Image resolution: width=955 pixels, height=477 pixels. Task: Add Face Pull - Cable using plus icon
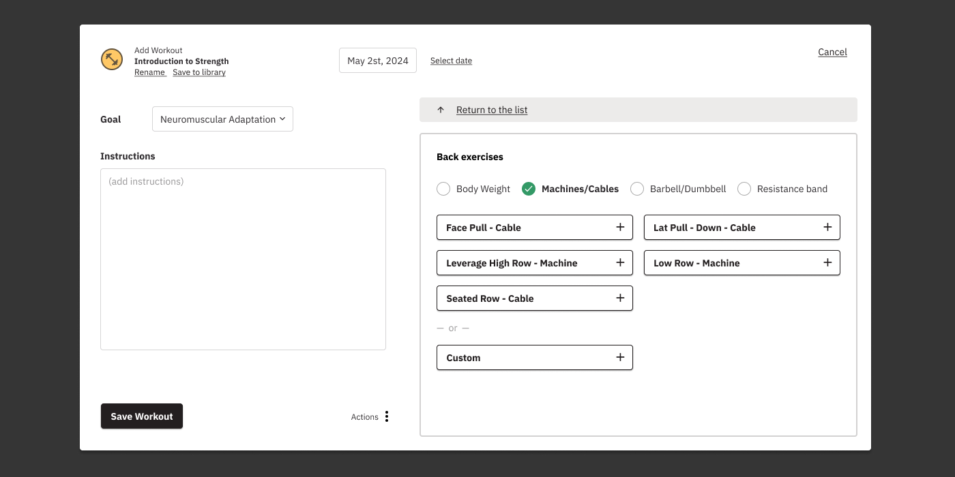click(x=620, y=227)
